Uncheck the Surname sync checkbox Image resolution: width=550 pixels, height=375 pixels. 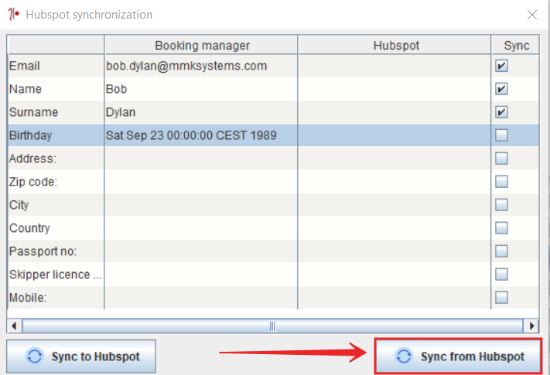pyautogui.click(x=501, y=112)
